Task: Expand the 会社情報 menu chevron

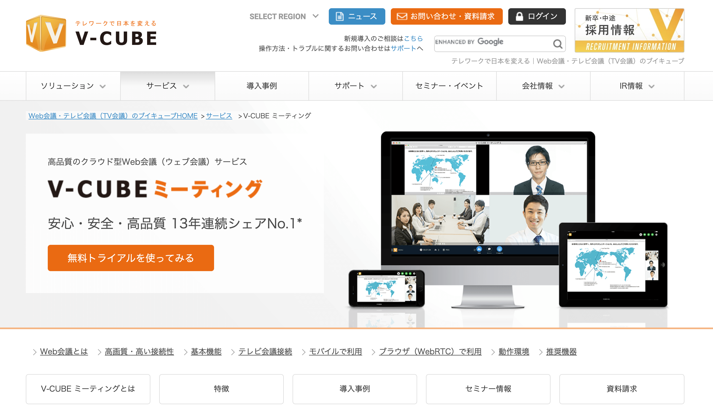Action: (x=562, y=86)
